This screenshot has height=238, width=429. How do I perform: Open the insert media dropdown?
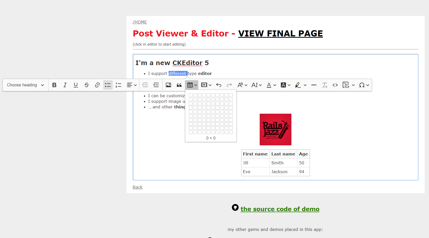(x=206, y=85)
